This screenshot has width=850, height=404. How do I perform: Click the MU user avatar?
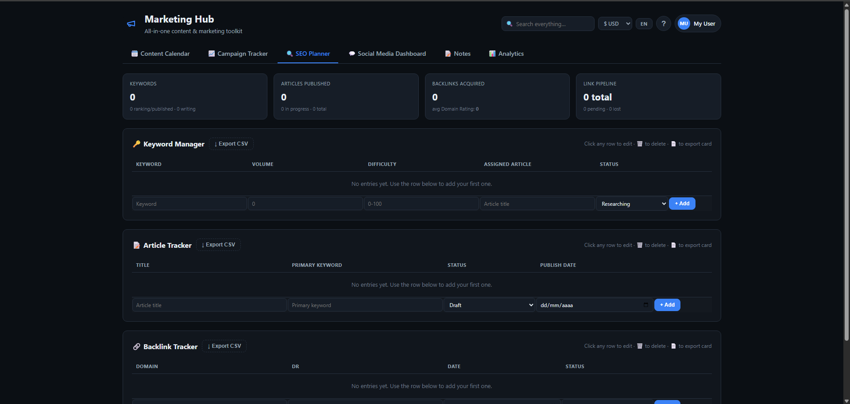click(684, 24)
